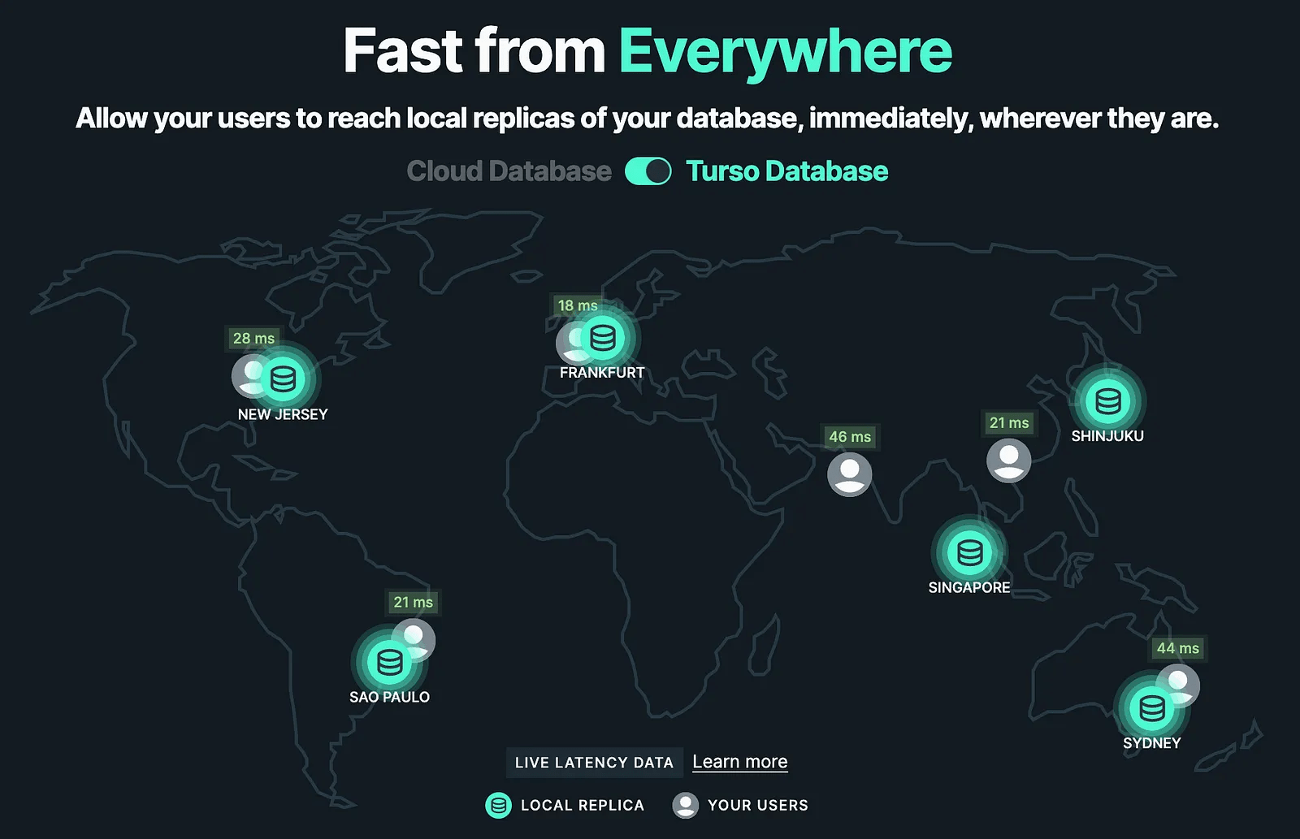
Task: Open the Learn more link
Action: 739,762
